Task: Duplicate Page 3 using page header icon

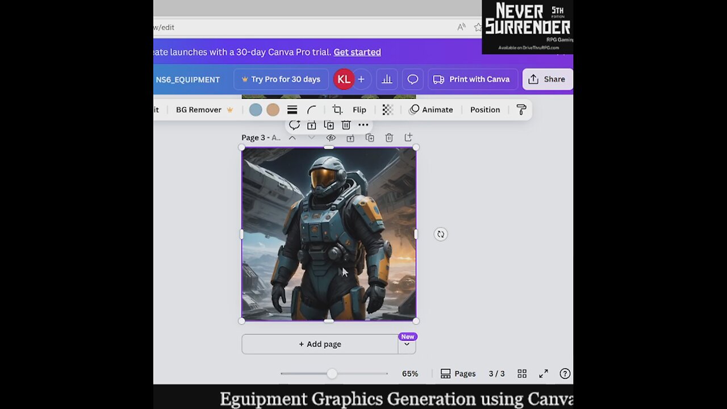Action: click(370, 137)
